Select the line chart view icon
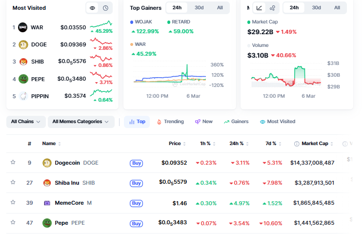Viewport: 362px width, 235px height. (259, 8)
